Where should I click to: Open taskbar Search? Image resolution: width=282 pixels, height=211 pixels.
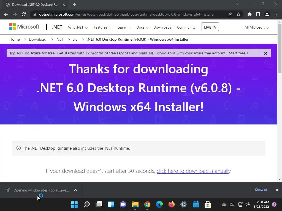[87, 204]
